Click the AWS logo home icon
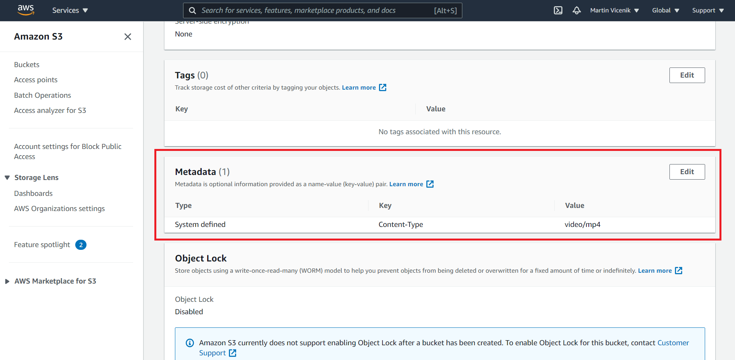Screen dimensions: 735x360 (26, 10)
